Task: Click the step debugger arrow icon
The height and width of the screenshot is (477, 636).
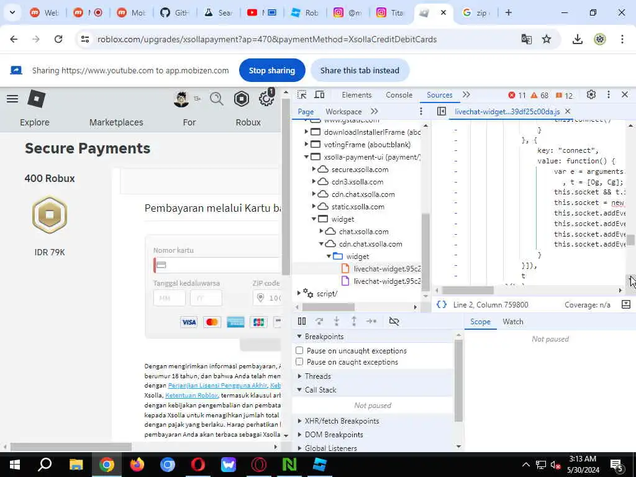Action: click(371, 321)
